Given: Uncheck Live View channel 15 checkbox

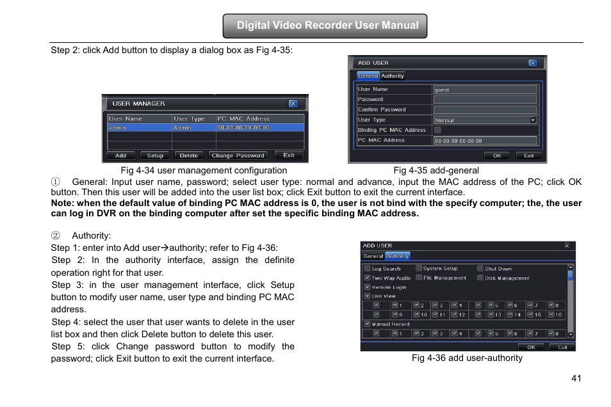Looking at the screenshot, I should (531, 315).
